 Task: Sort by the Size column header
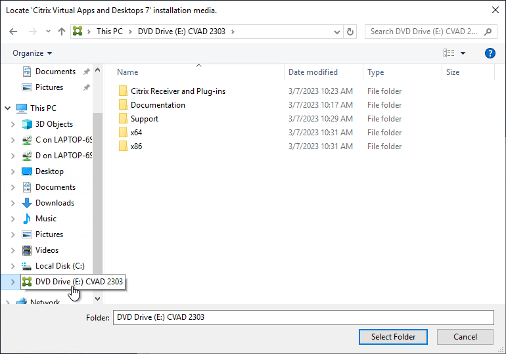[453, 72]
